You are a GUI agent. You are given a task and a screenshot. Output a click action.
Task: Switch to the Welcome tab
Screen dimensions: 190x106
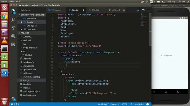(56, 10)
